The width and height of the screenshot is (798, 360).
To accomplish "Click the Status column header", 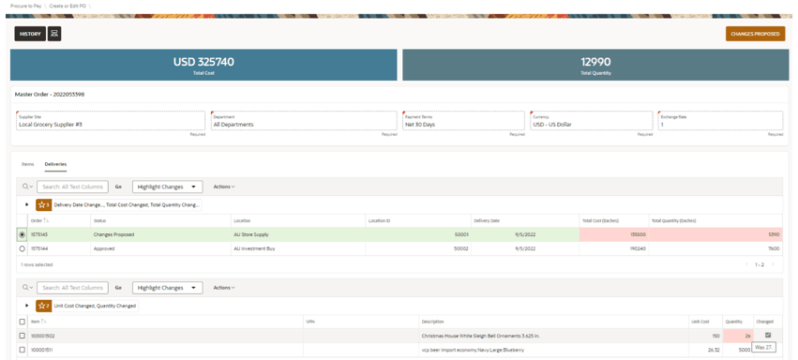I will point(161,220).
